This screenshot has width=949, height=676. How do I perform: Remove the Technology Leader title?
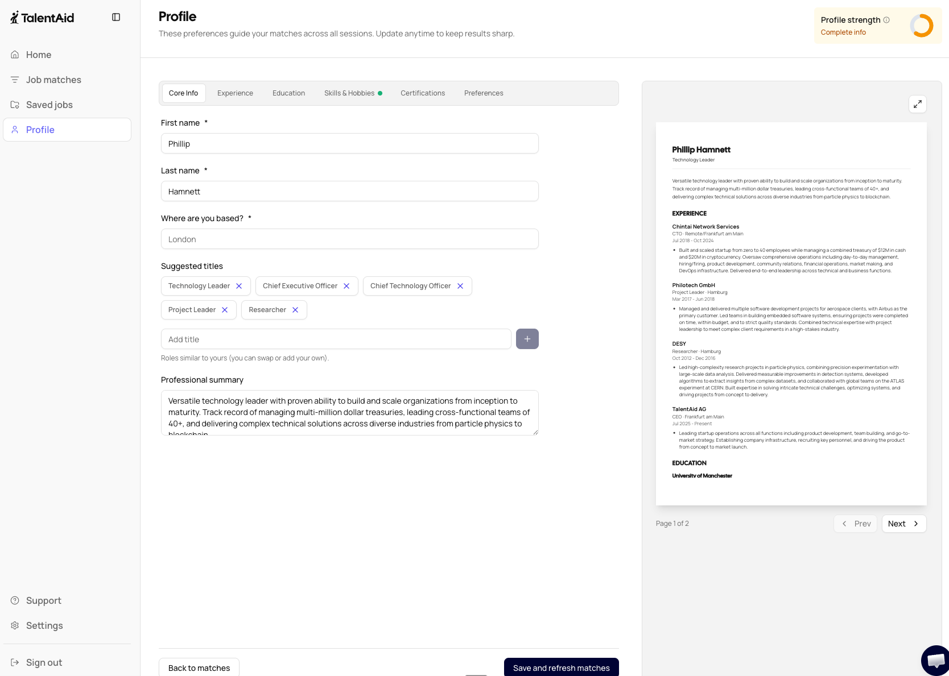click(239, 286)
